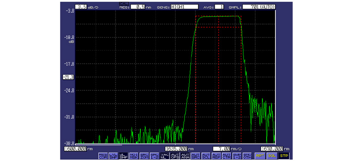Viewport: 352px width, 161px height.
Task: Start repeat sweep with RPT button
Action: click(x=260, y=156)
